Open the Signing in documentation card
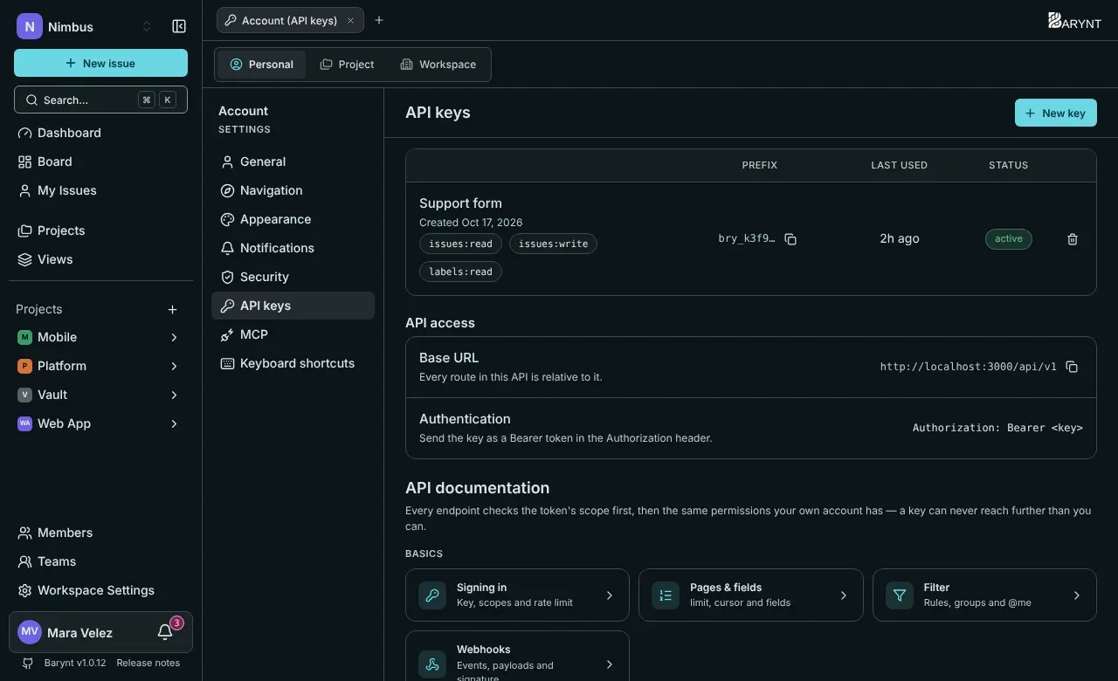The width and height of the screenshot is (1118, 681). 517,595
